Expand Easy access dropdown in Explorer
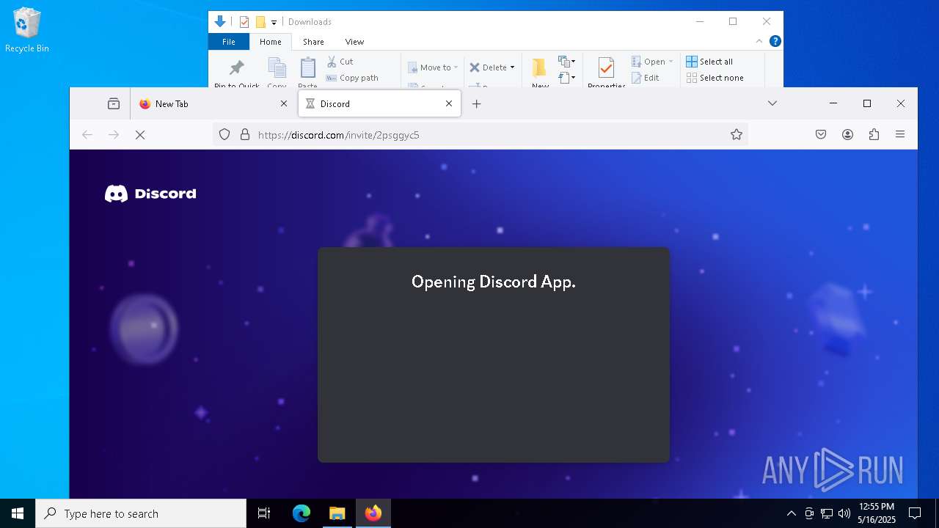 [567, 77]
